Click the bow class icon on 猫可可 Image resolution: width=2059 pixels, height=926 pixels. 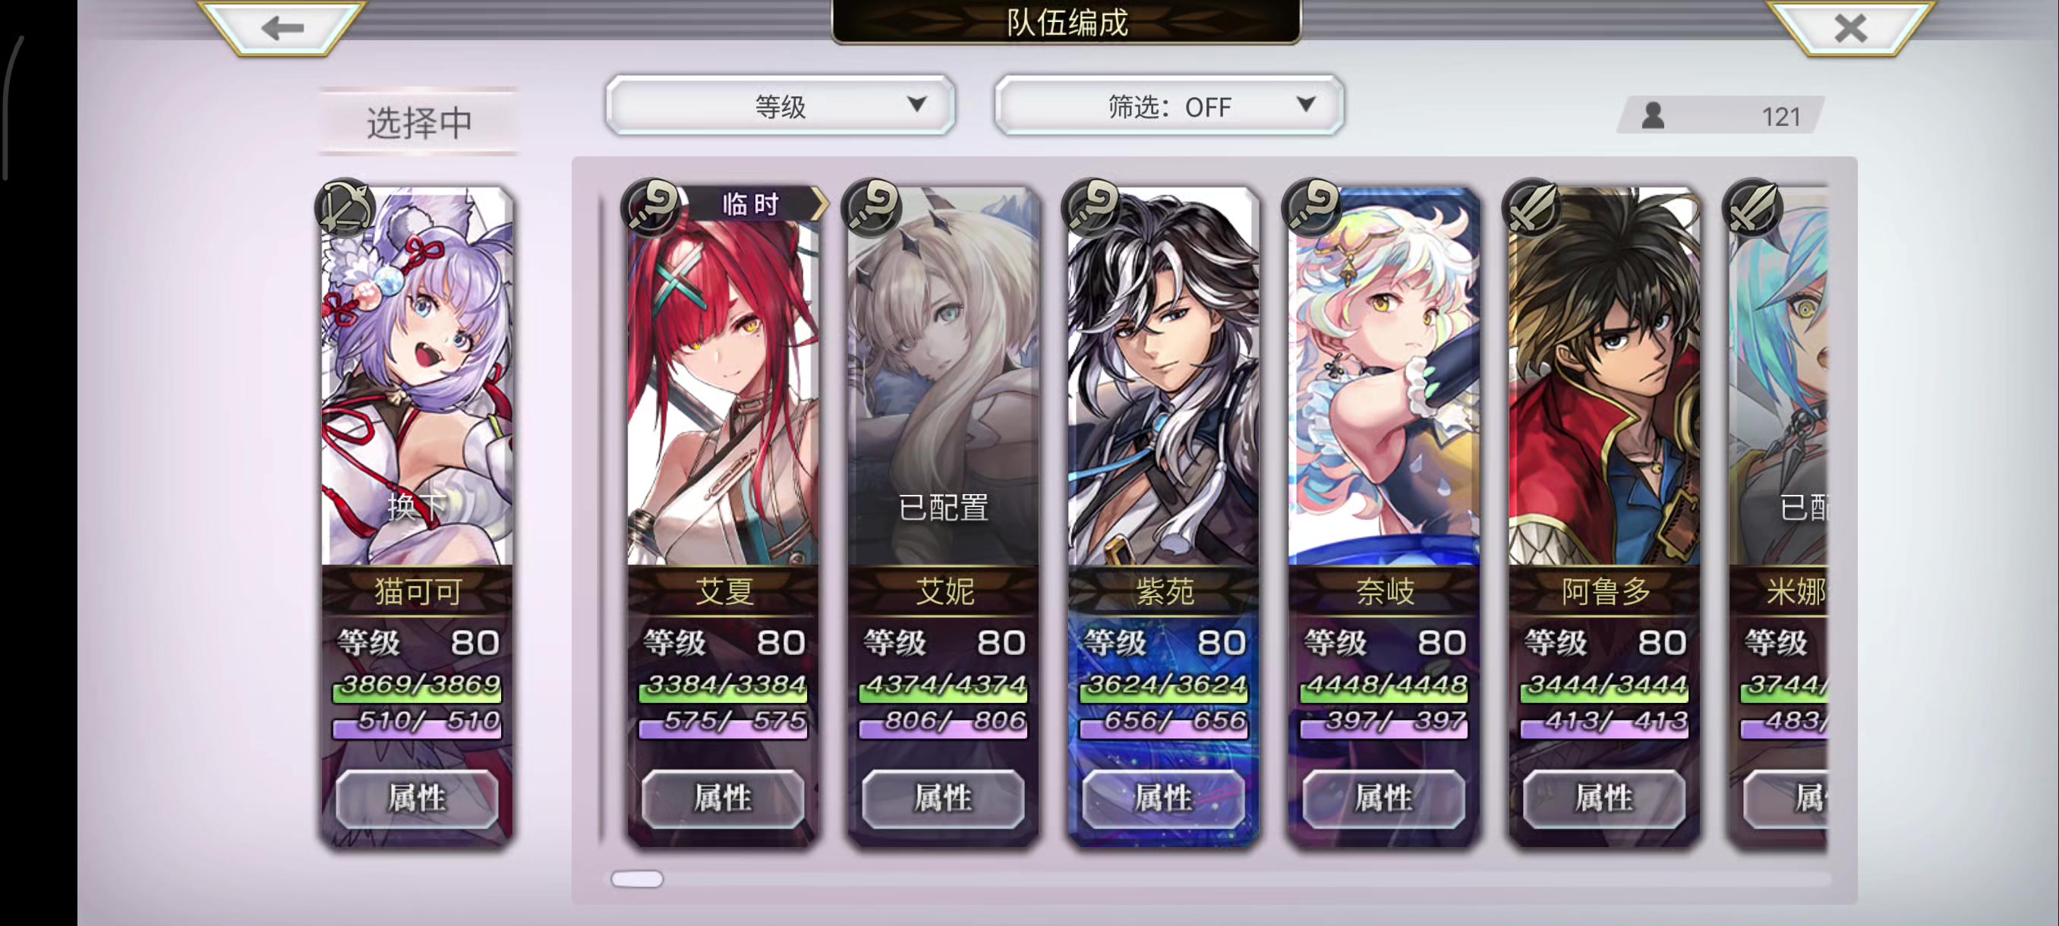[x=346, y=208]
